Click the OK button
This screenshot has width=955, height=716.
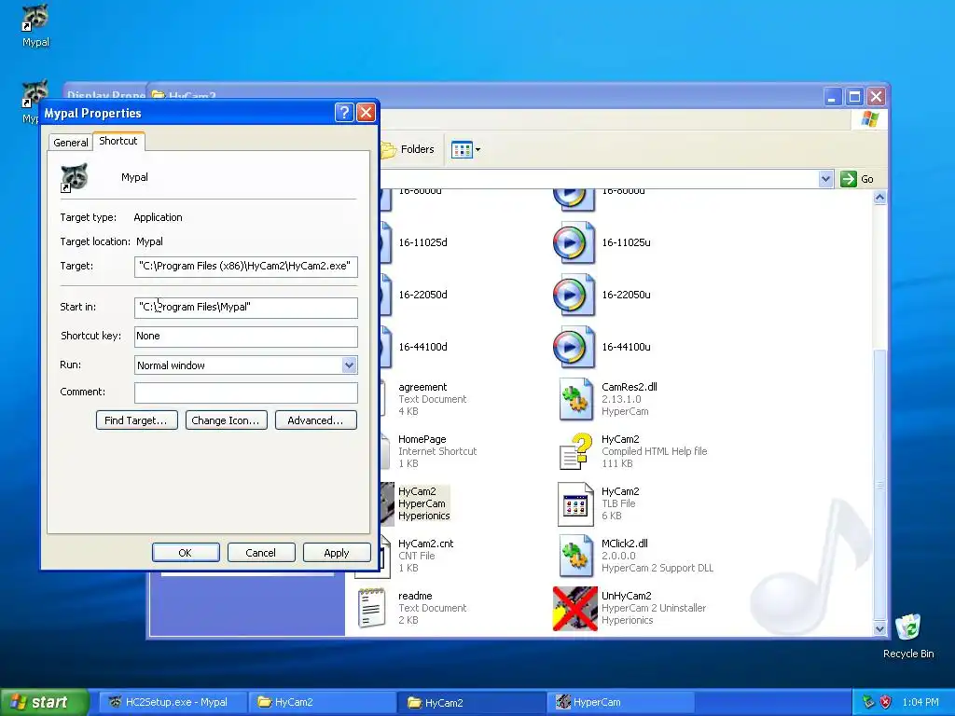click(186, 553)
